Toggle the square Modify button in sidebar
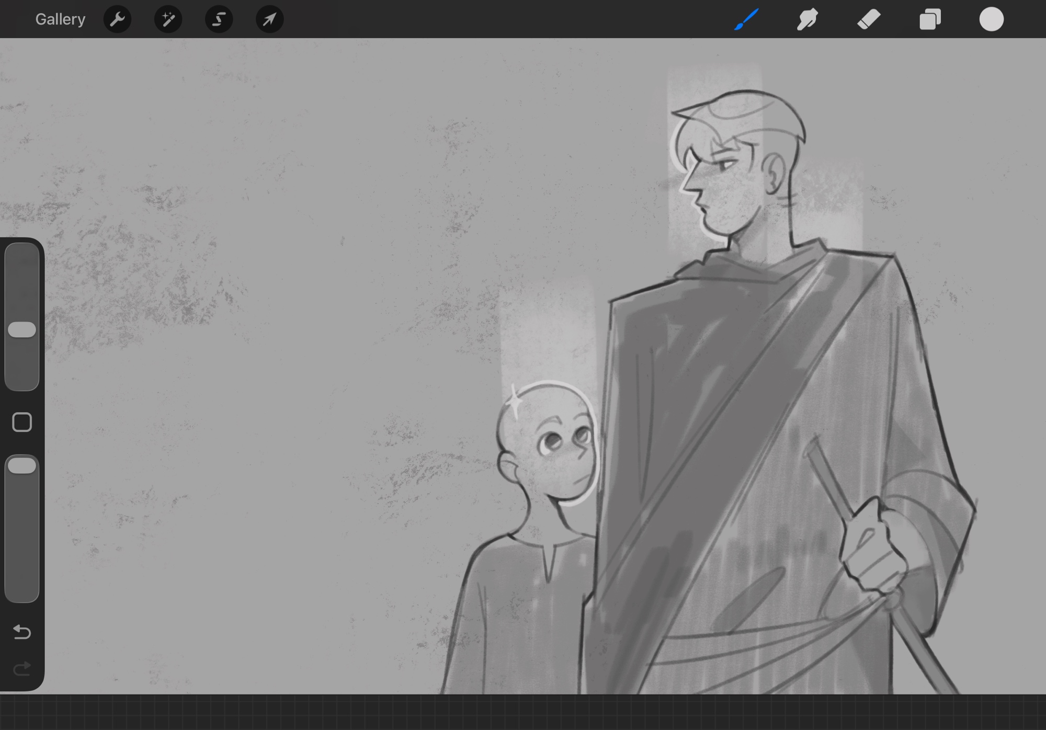Viewport: 1046px width, 730px height. tap(22, 422)
